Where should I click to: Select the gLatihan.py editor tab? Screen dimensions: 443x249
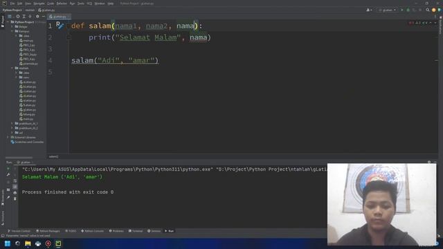[58, 17]
